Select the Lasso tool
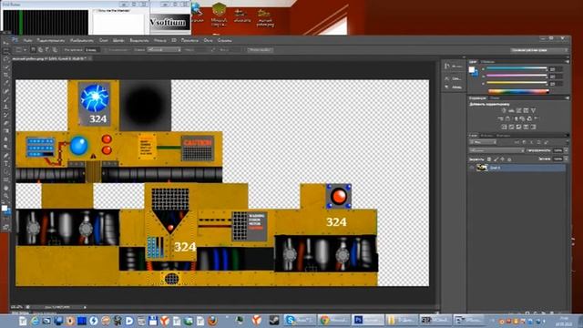The height and width of the screenshot is (328, 583). (x=6, y=58)
